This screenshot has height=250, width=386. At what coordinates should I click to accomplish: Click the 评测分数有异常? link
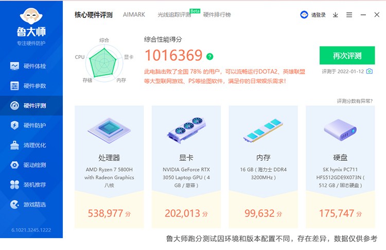point(355,101)
